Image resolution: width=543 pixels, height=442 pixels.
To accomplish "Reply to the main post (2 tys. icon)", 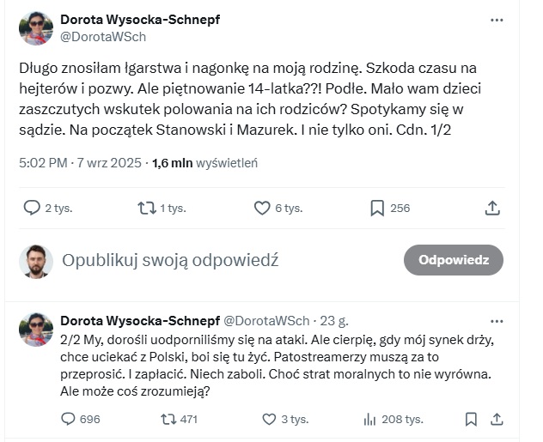I will 32,208.
